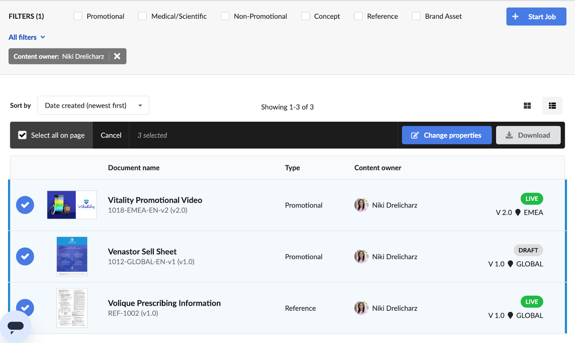Click the FILTERS (1) heading
This screenshot has height=343, width=575.
point(26,16)
